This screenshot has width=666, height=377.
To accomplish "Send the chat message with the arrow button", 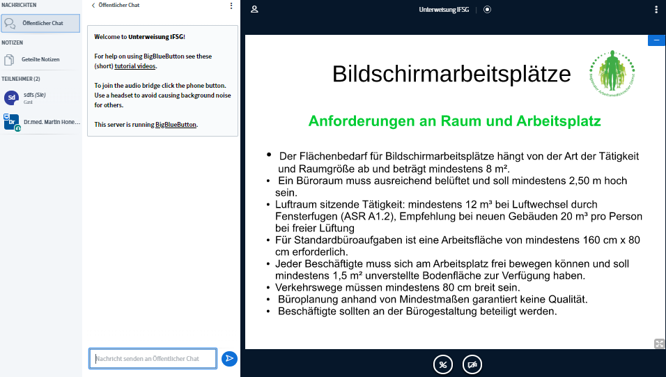I will [229, 358].
